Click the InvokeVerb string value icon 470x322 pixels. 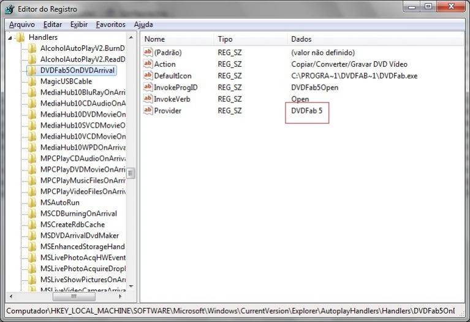click(x=148, y=99)
